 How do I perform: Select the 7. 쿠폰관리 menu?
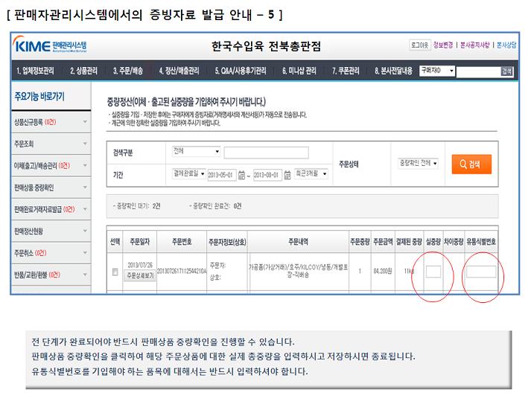pyautogui.click(x=348, y=71)
